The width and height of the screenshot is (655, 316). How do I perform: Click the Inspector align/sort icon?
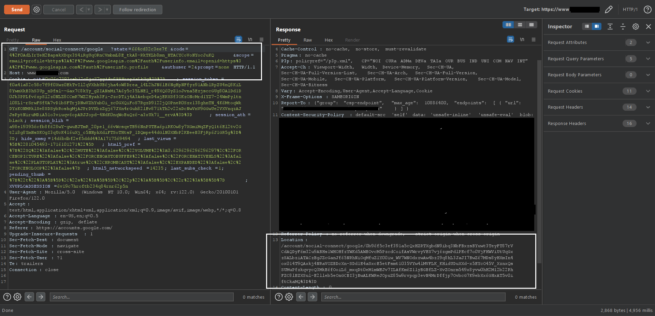pyautogui.click(x=610, y=27)
